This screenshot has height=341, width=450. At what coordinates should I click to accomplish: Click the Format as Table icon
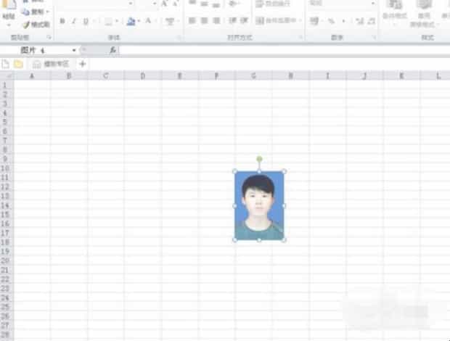point(423,9)
